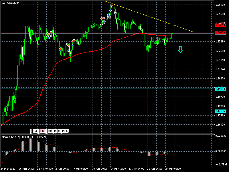Click the 1.25660 price scale value
This screenshot has width=229, height=172.
pos(220,14)
